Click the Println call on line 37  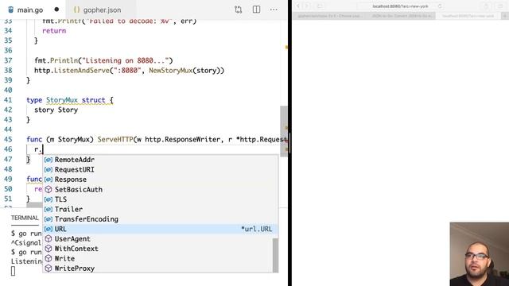(x=64, y=60)
